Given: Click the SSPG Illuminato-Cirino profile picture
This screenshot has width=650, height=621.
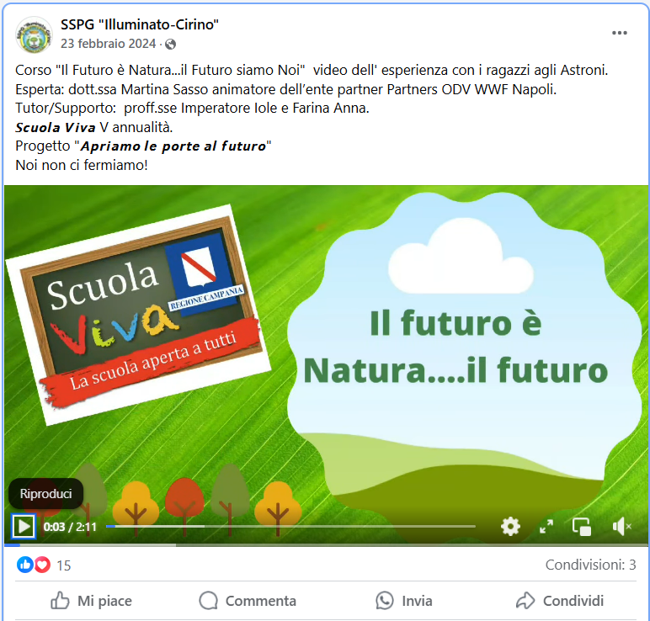Looking at the screenshot, I should pos(34,35).
